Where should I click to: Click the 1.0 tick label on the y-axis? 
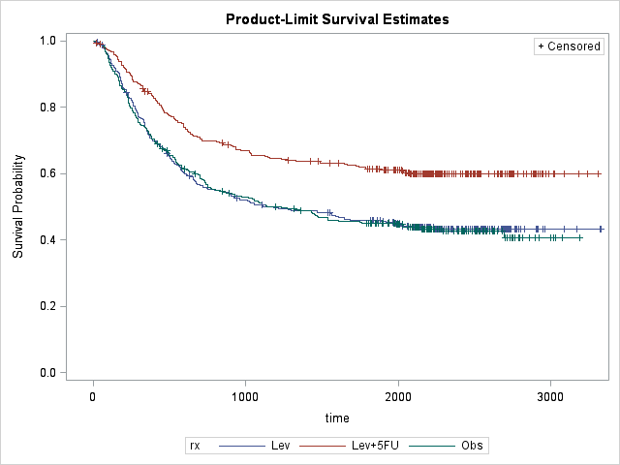[46, 41]
